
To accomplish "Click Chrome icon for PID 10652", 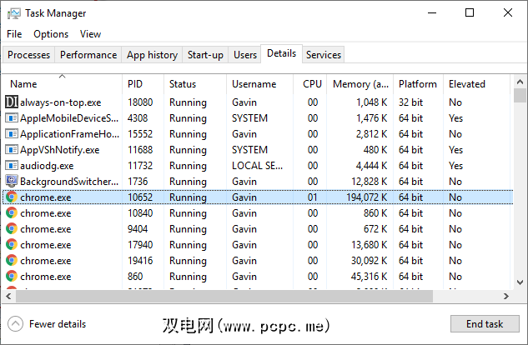I will [12, 197].
